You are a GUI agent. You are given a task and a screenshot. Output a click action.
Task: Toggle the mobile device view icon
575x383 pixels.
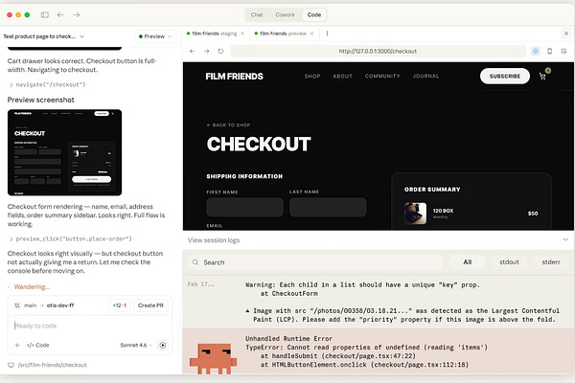pyautogui.click(x=550, y=51)
